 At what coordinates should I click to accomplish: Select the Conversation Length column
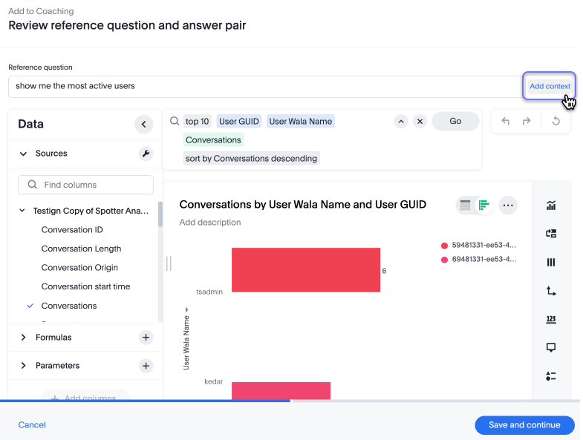click(81, 249)
